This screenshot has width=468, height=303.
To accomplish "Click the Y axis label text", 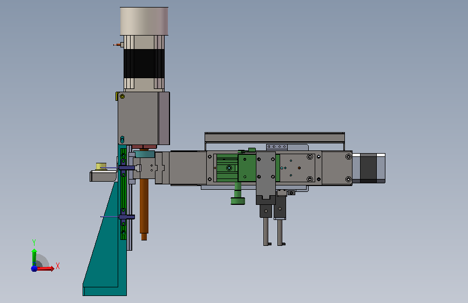I will click(x=34, y=242).
